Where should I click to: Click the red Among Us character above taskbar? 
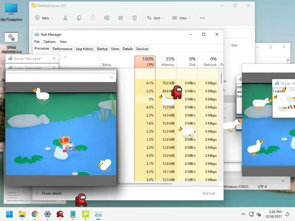[x=81, y=200]
